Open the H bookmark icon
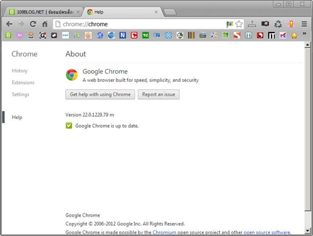Viewport: 313px width, 236px height. click(x=249, y=35)
